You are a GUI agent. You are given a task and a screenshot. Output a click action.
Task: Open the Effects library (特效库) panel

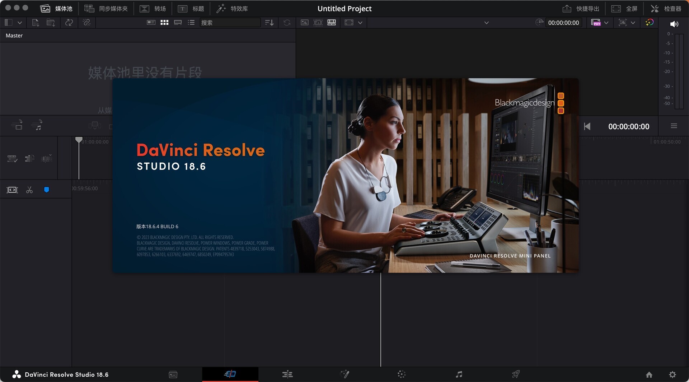[x=232, y=9]
